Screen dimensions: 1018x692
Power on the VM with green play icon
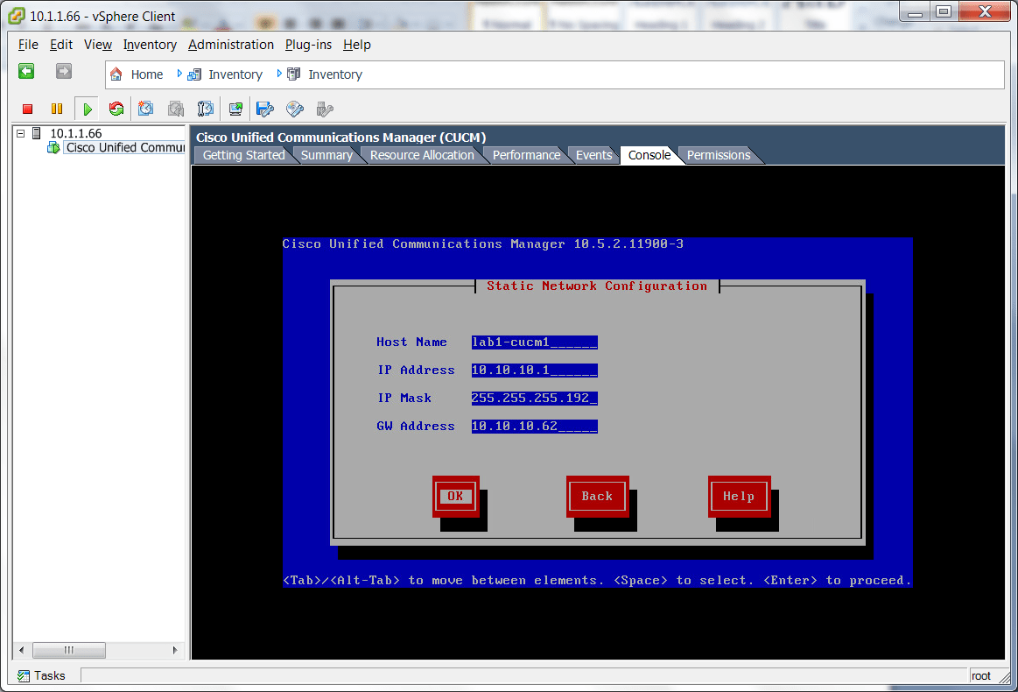(x=87, y=109)
